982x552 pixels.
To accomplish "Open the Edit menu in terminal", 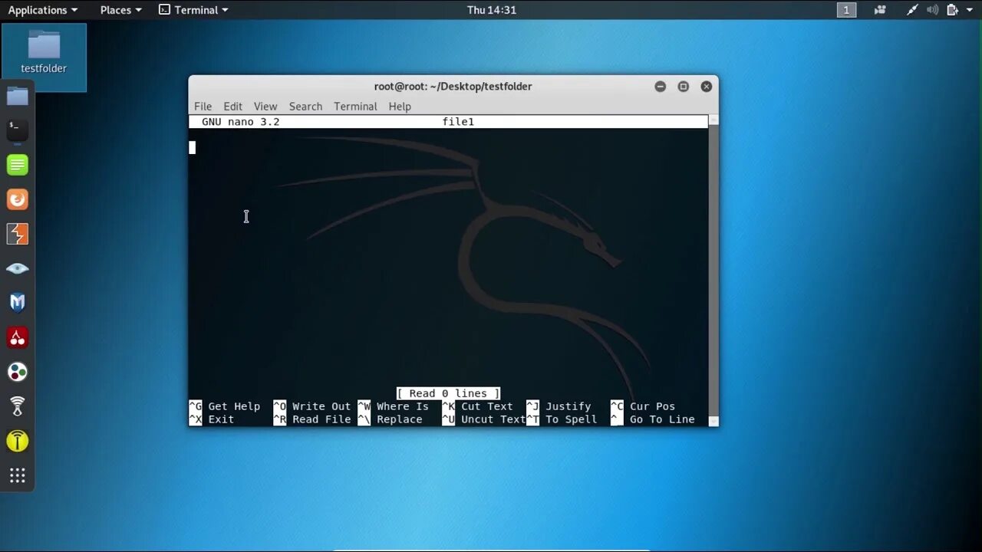I will tap(232, 107).
